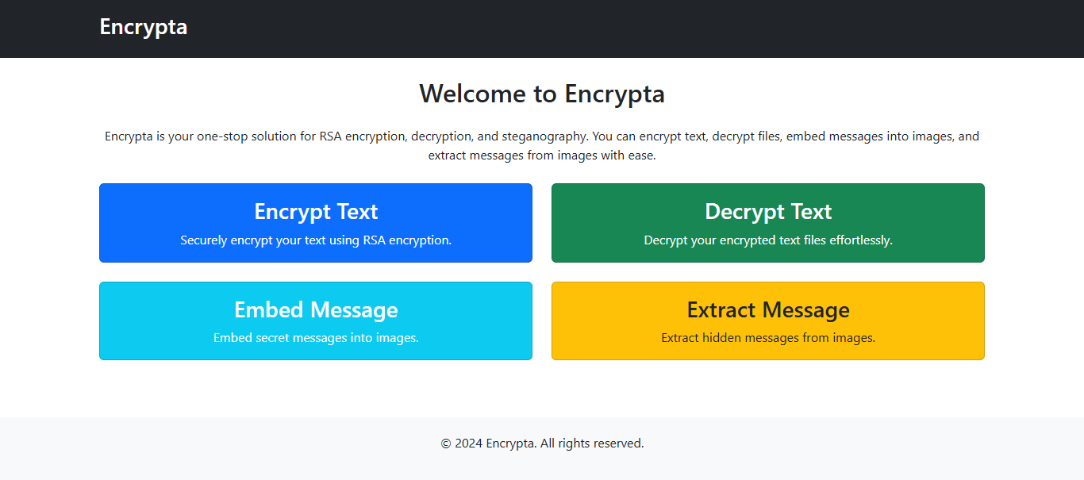The height and width of the screenshot is (480, 1084).
Task: Click the Encrypt Text card title
Action: point(315,212)
